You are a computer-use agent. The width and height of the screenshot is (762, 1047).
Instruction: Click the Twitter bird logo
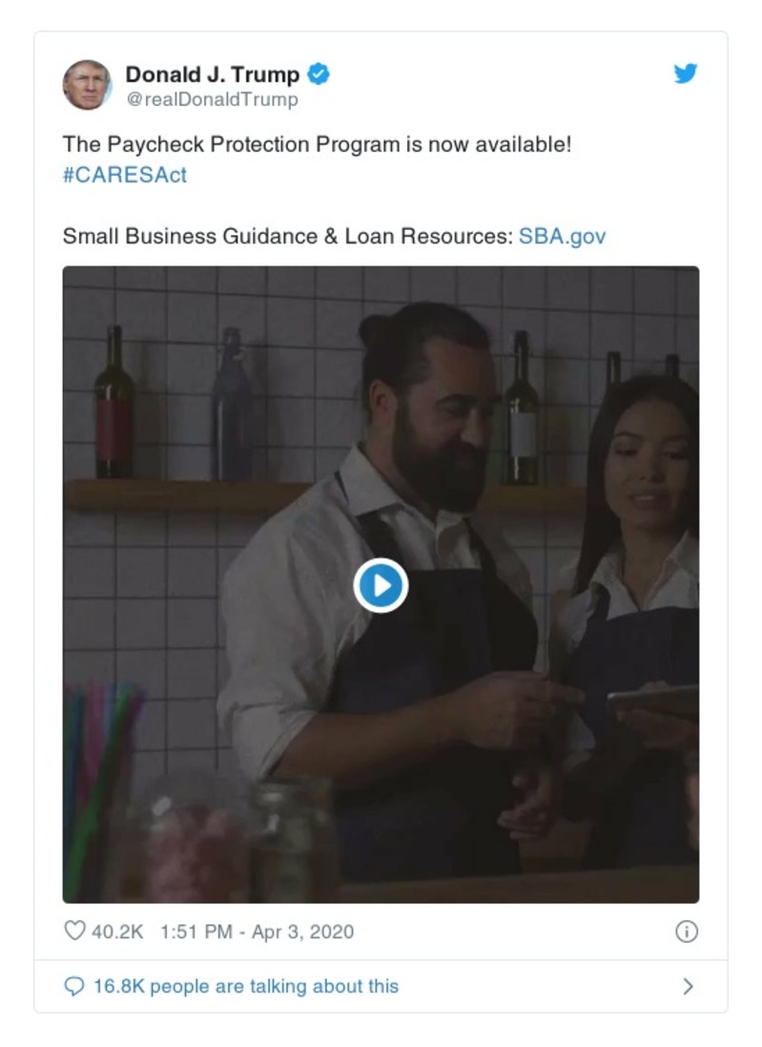(686, 73)
